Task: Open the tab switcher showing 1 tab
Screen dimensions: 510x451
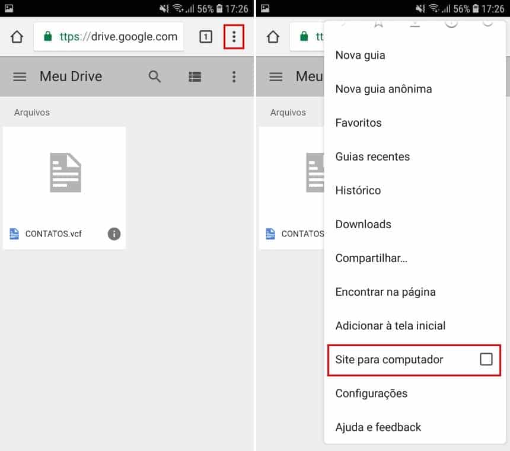Action: point(206,37)
